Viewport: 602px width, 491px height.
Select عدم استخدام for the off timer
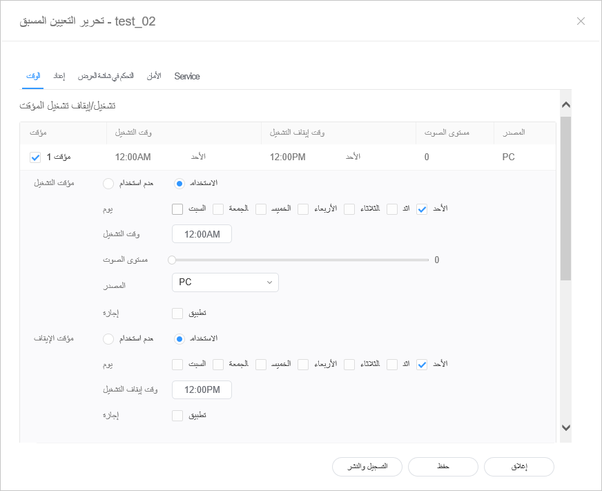coord(108,339)
